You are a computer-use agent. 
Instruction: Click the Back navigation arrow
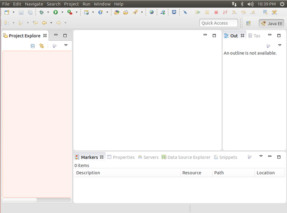click(x=44, y=23)
